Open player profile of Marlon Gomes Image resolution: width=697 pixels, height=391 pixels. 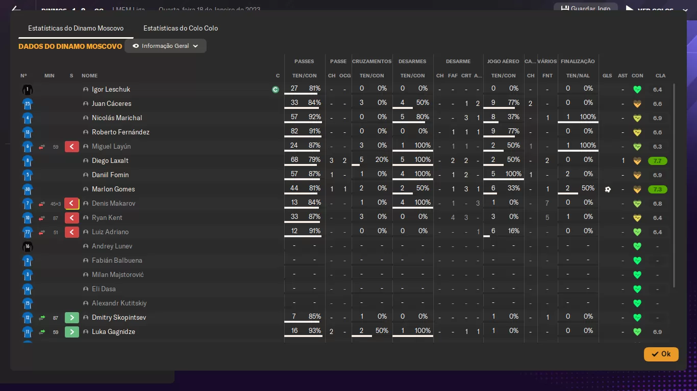coord(113,189)
